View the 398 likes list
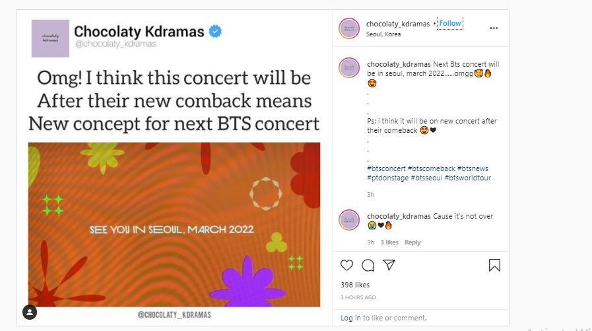 pyautogui.click(x=353, y=285)
